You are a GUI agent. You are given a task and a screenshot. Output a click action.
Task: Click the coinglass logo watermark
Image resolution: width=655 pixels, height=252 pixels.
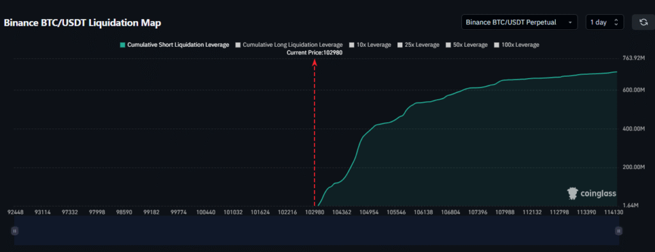coord(591,193)
